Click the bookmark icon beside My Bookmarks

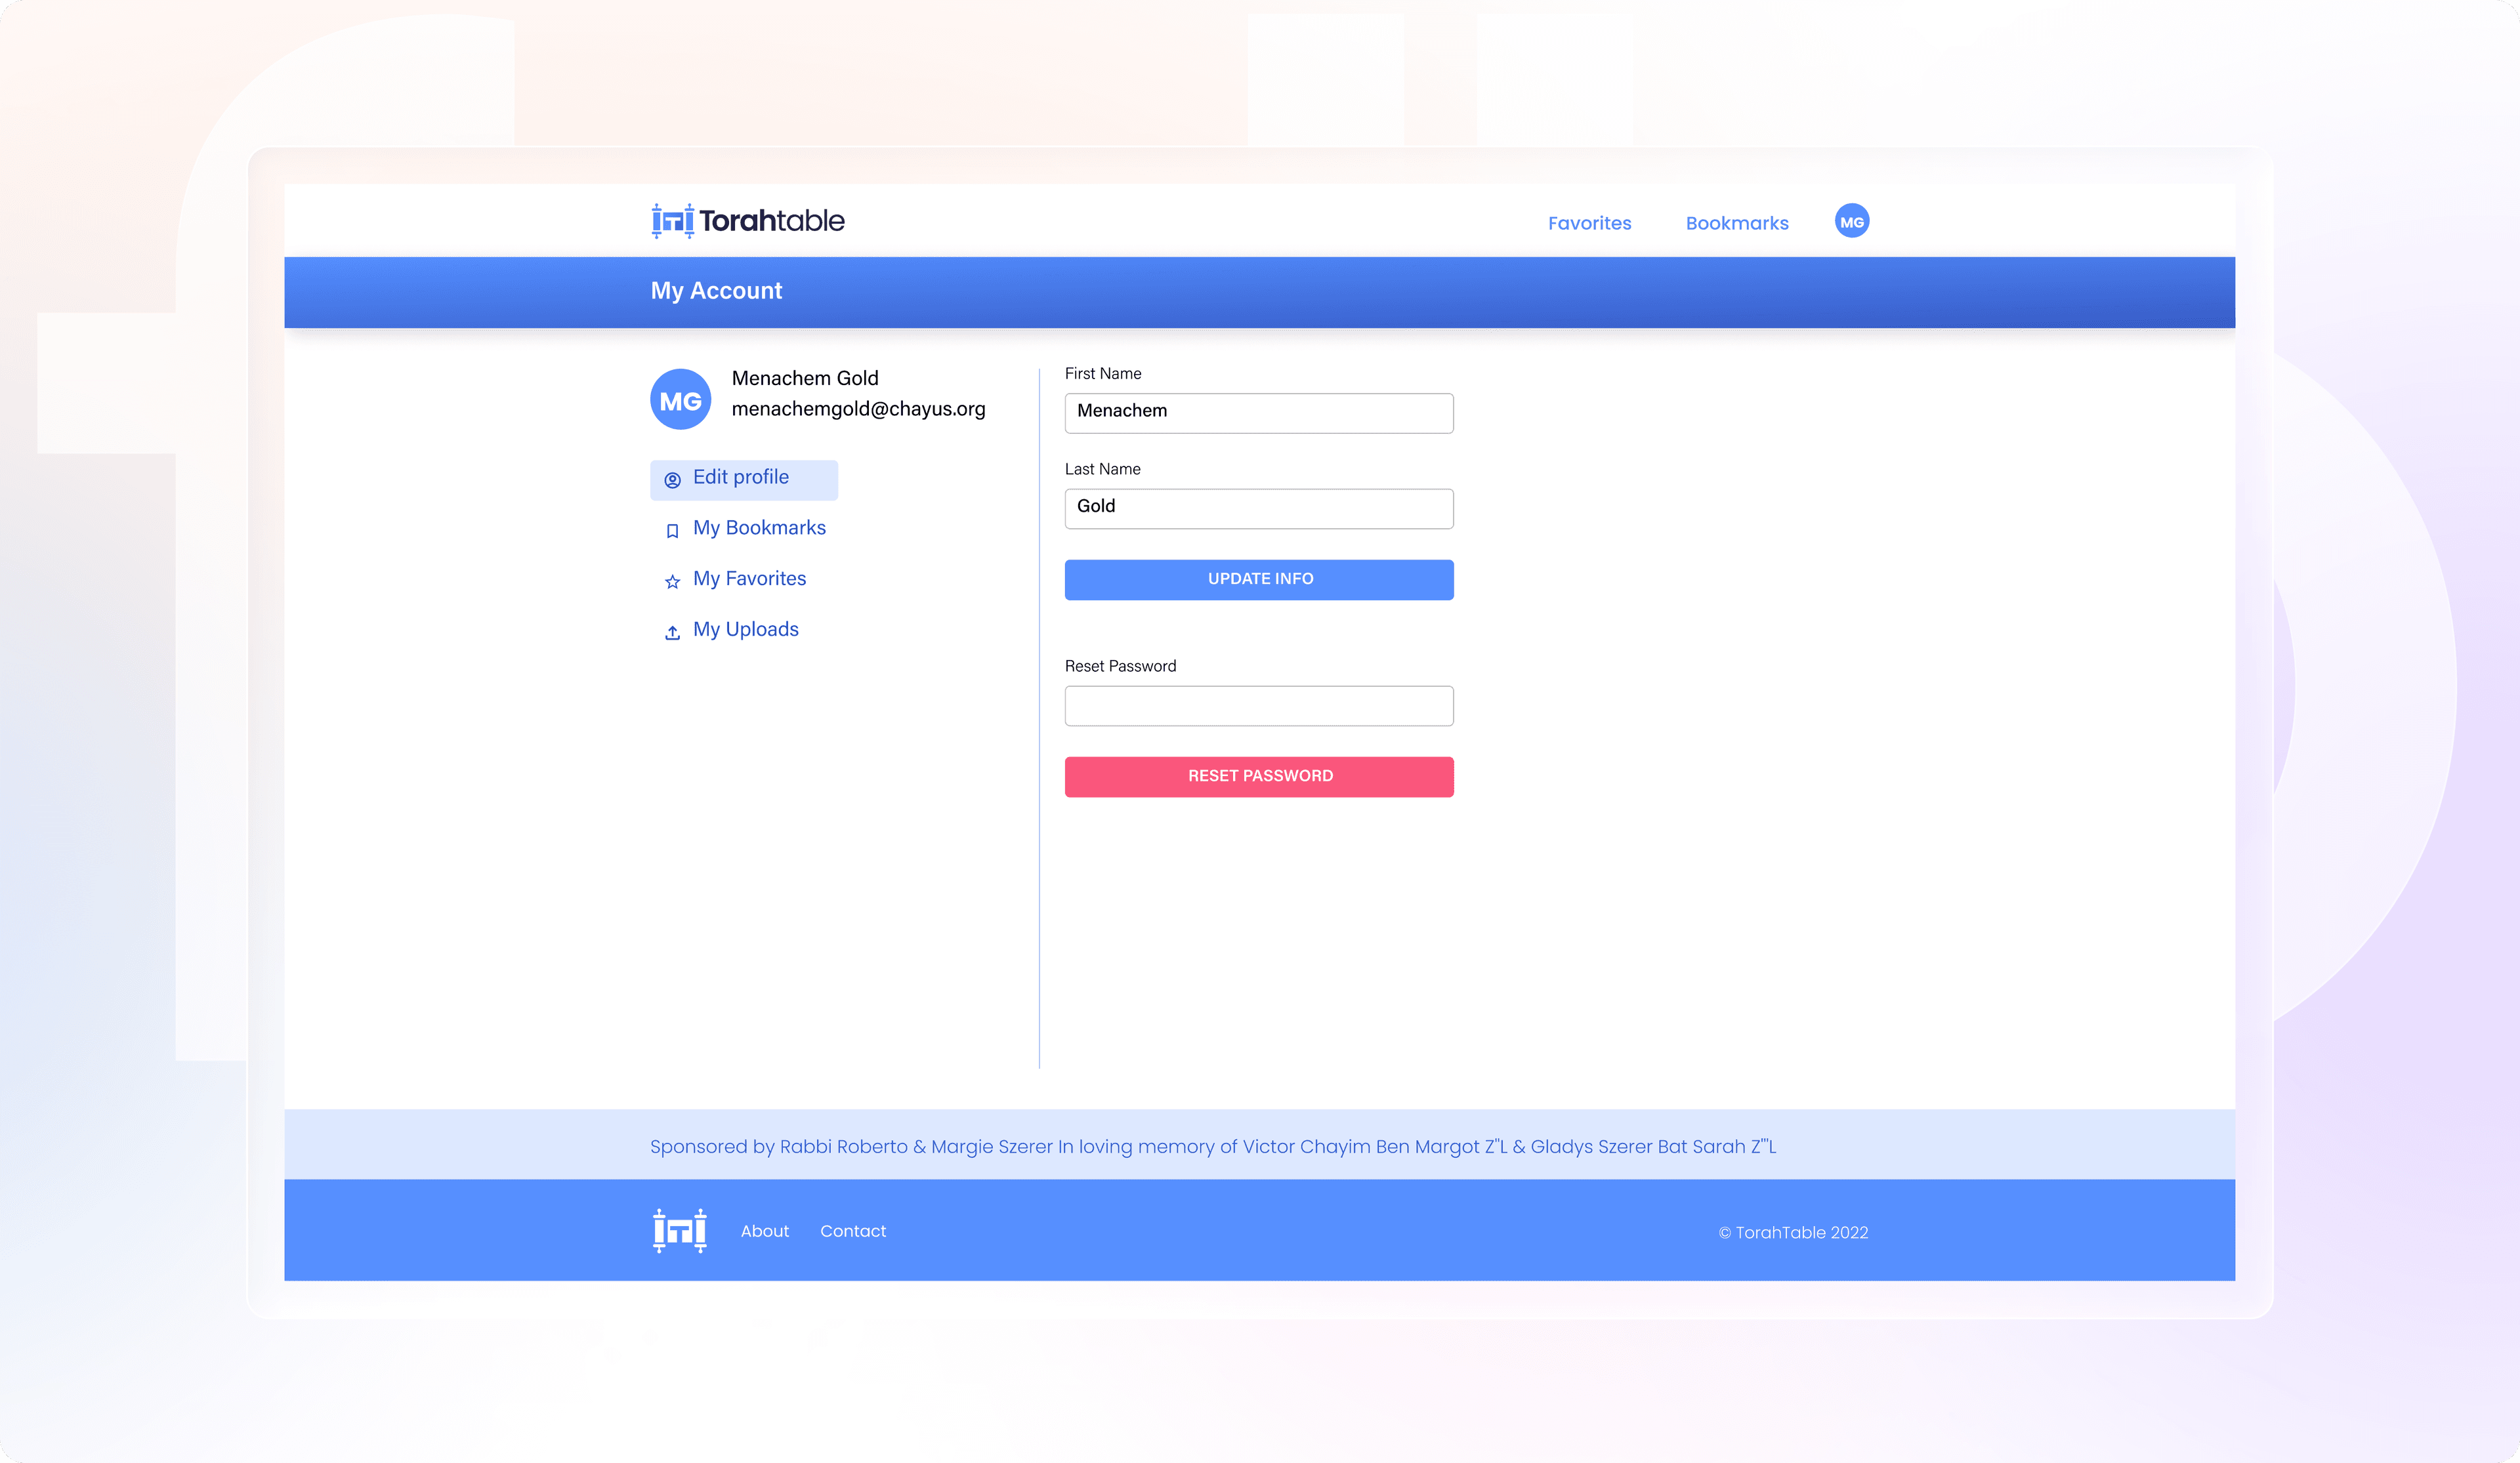(x=672, y=530)
